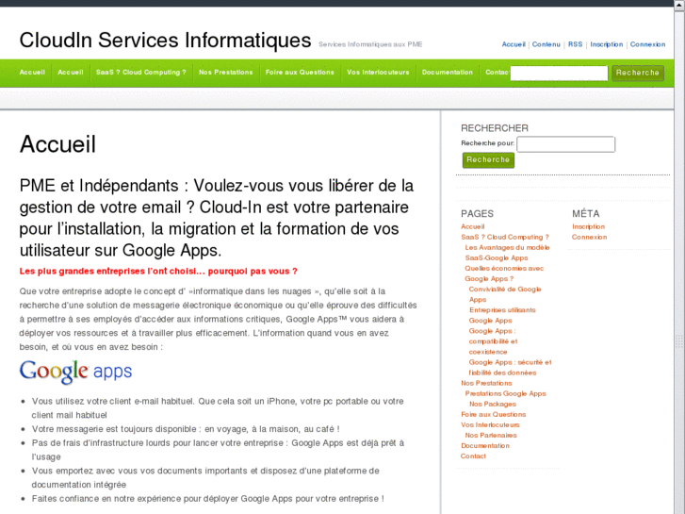Open Inscription link in top-right header

[x=607, y=44]
